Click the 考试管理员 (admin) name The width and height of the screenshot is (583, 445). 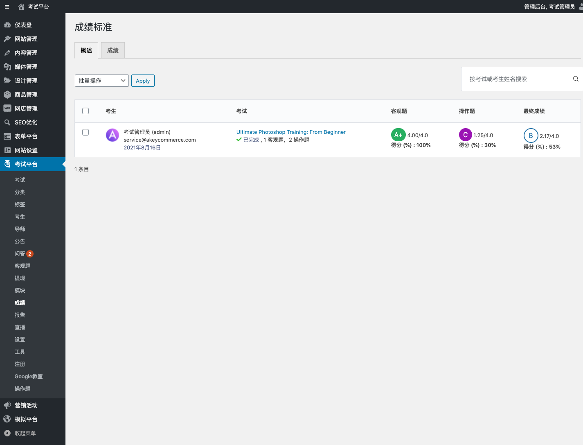click(147, 132)
